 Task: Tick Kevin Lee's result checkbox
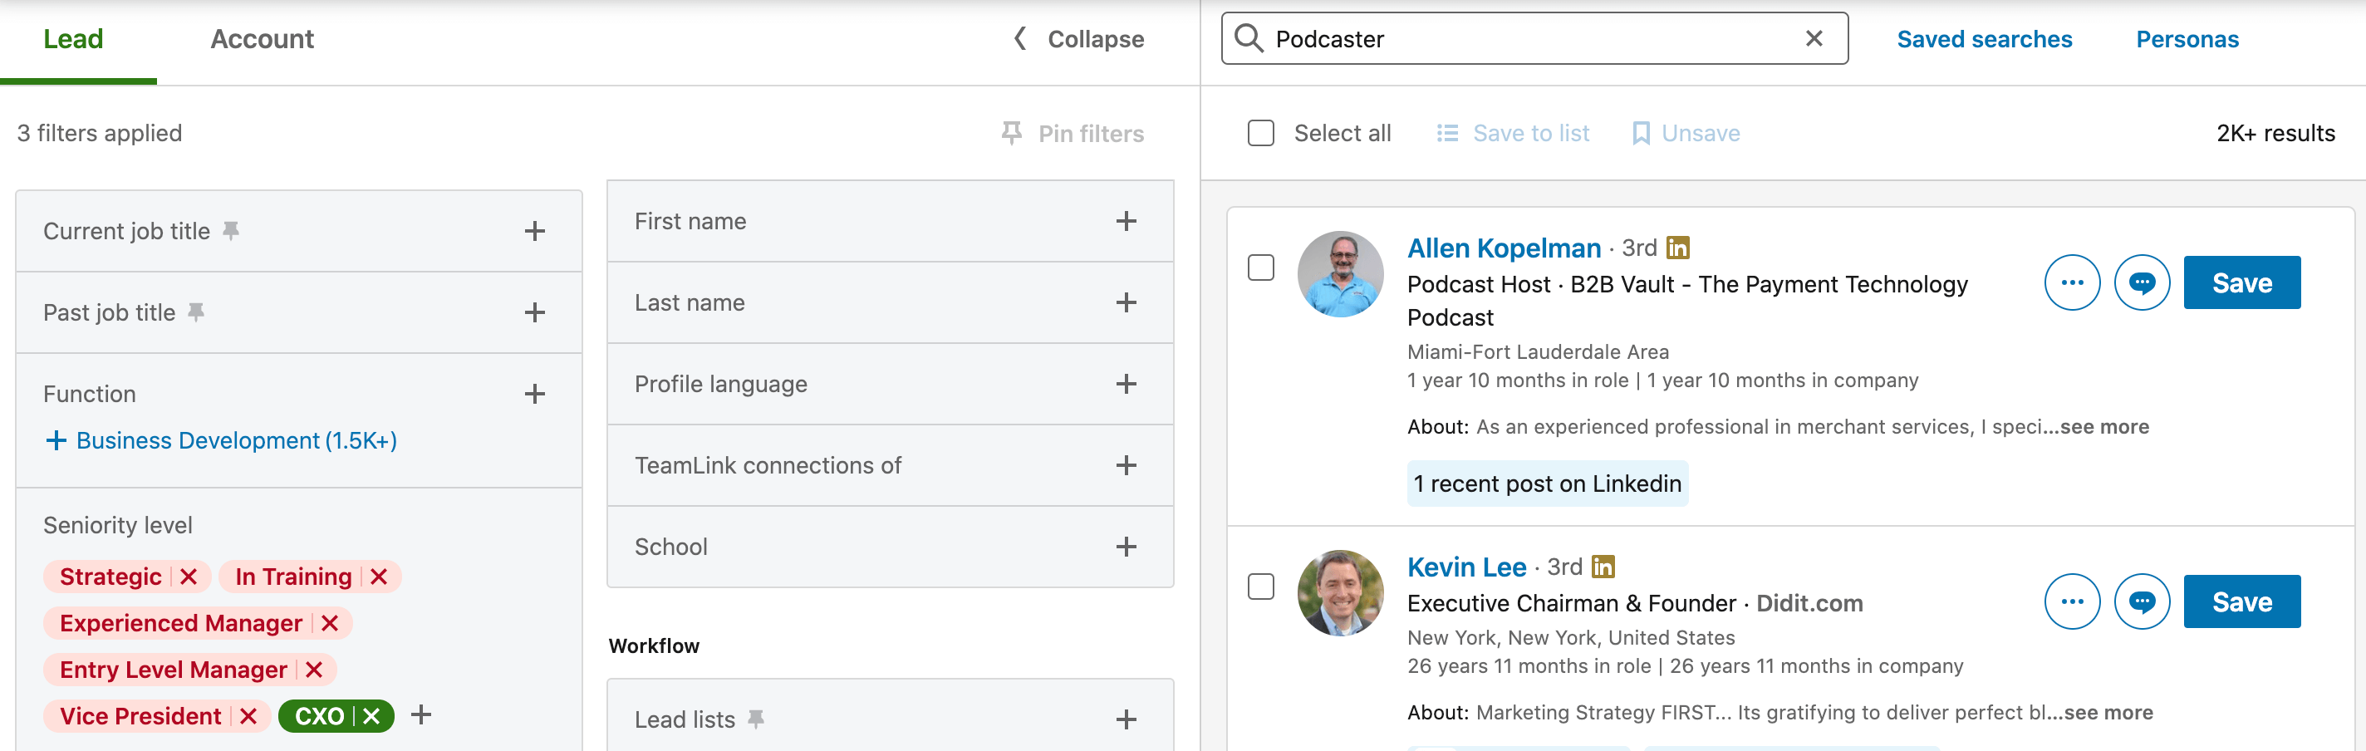click(1260, 587)
